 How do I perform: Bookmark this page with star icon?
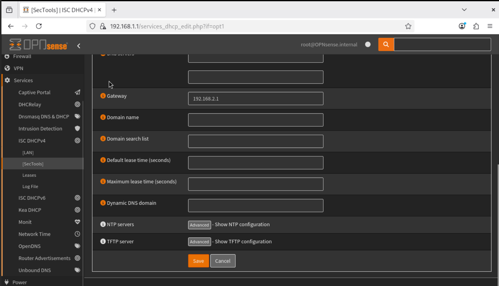coord(408,26)
